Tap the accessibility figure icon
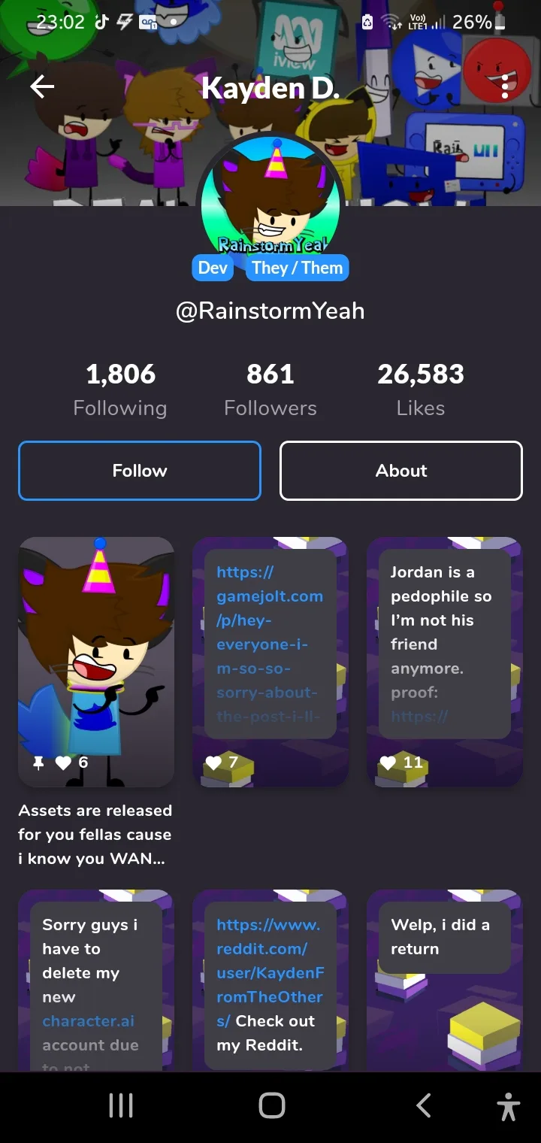Viewport: 541px width, 1143px height. click(x=508, y=1106)
